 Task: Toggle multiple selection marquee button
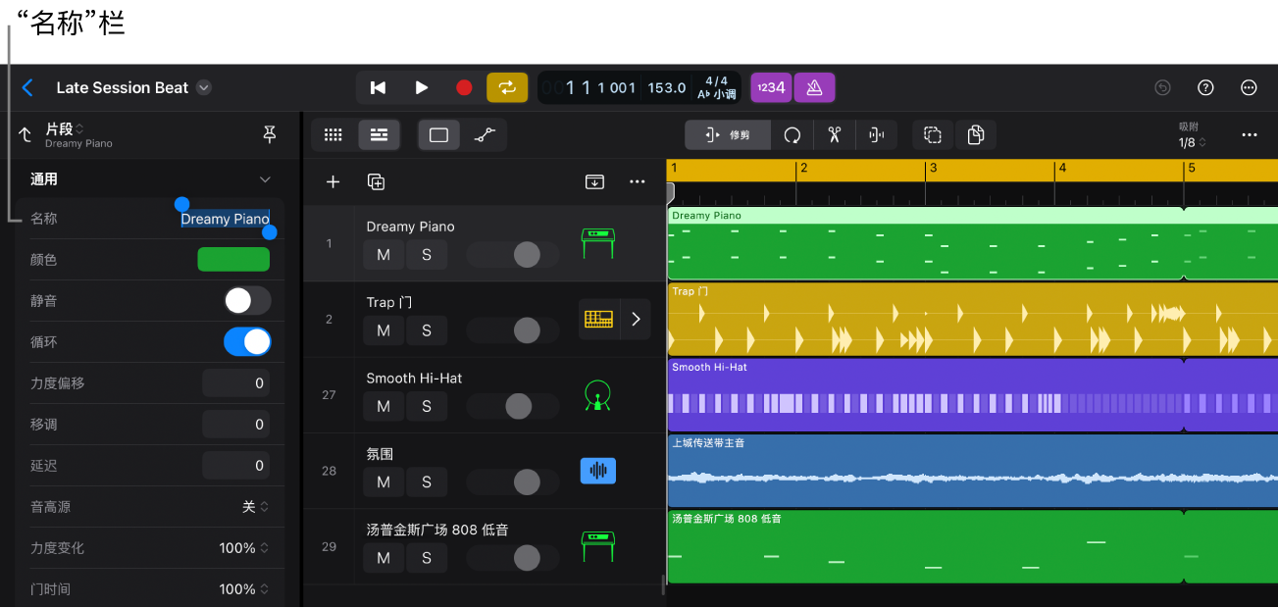coord(933,135)
